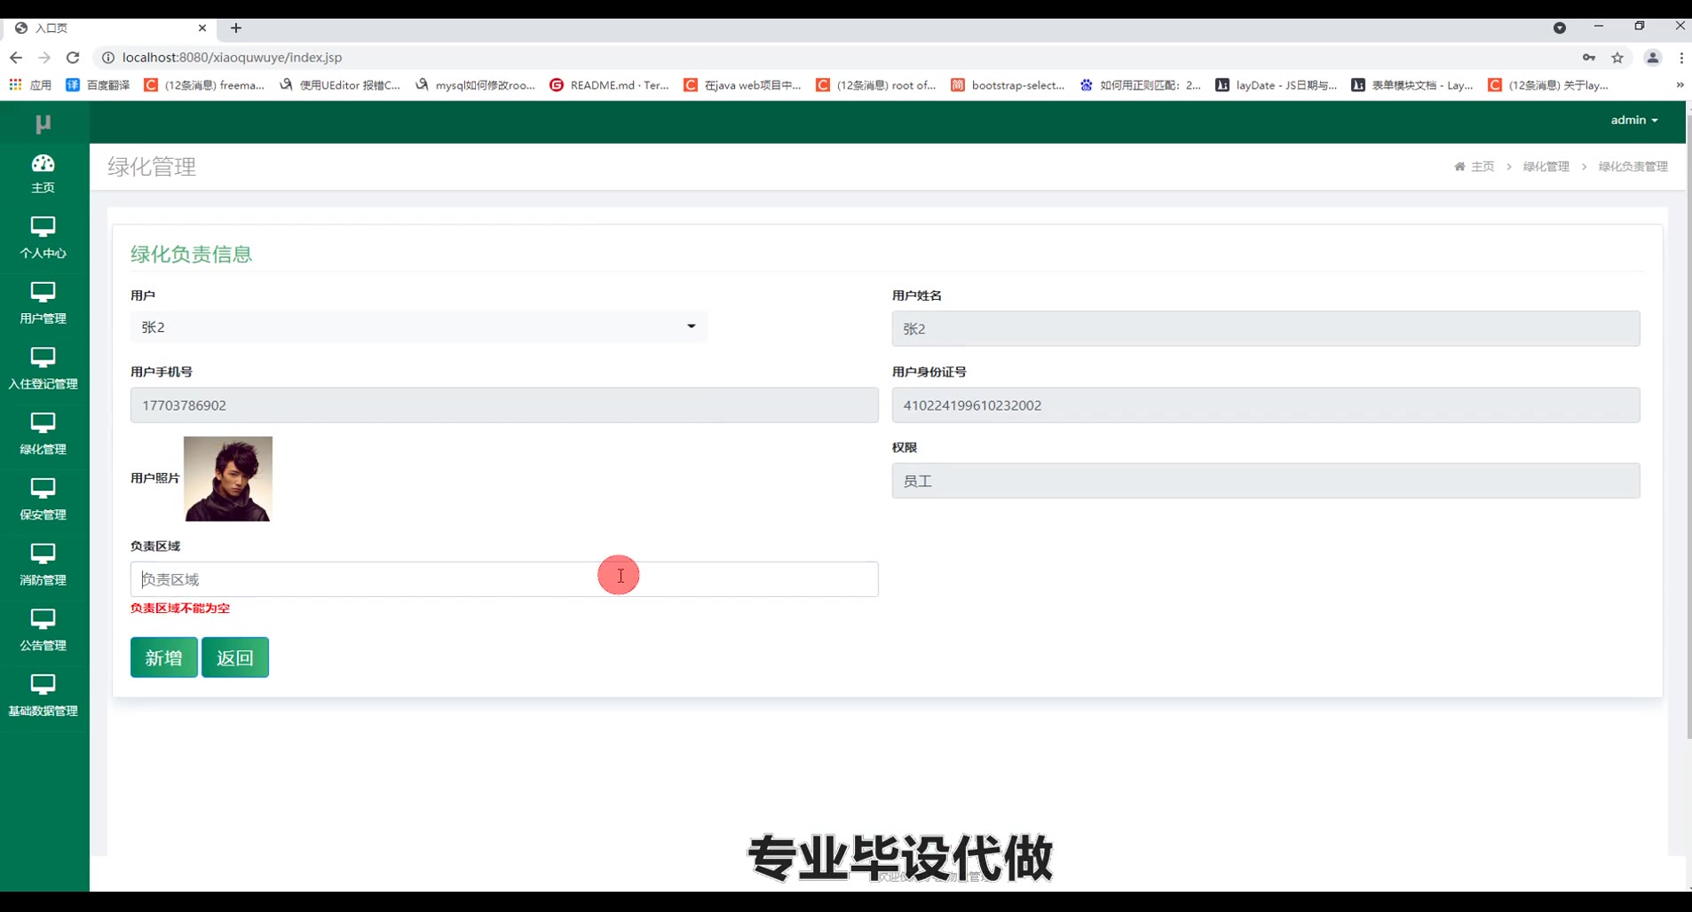
Task: Click the 权限 field showing 员工
Action: click(1266, 481)
